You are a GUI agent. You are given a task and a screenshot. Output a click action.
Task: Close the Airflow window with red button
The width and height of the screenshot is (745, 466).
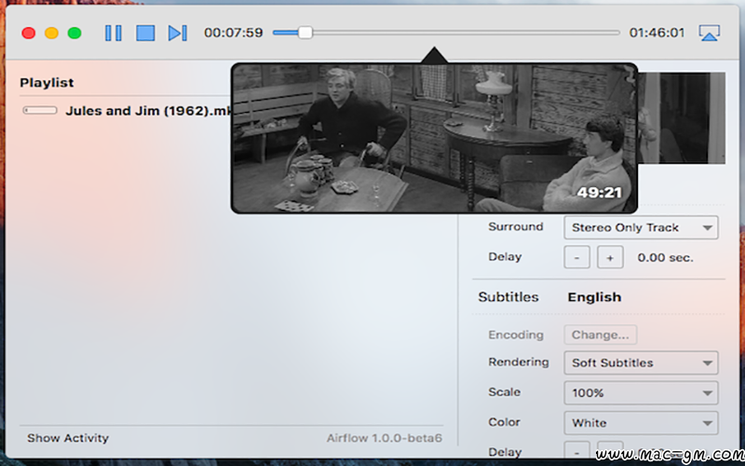click(29, 33)
